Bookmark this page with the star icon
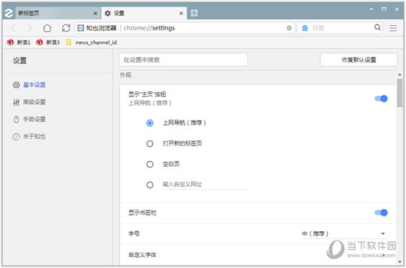 tap(289, 28)
